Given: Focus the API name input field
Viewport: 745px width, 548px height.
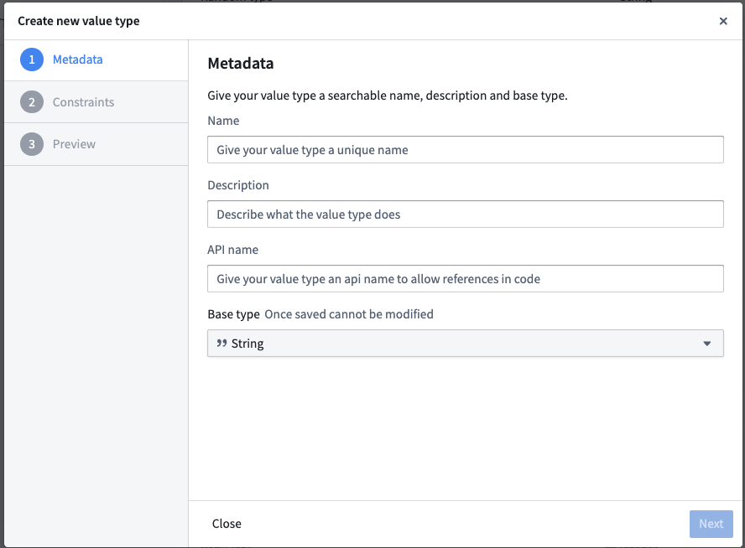Looking at the screenshot, I should click(x=465, y=279).
